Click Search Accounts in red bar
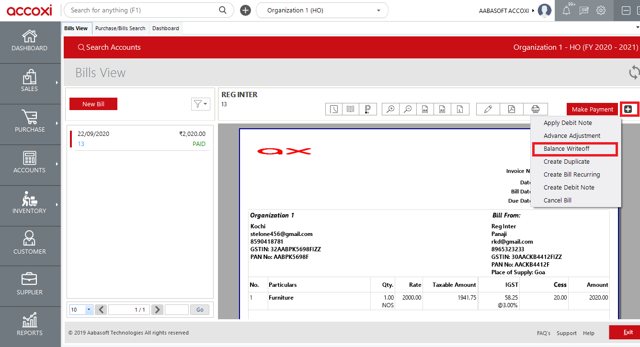 pos(109,47)
